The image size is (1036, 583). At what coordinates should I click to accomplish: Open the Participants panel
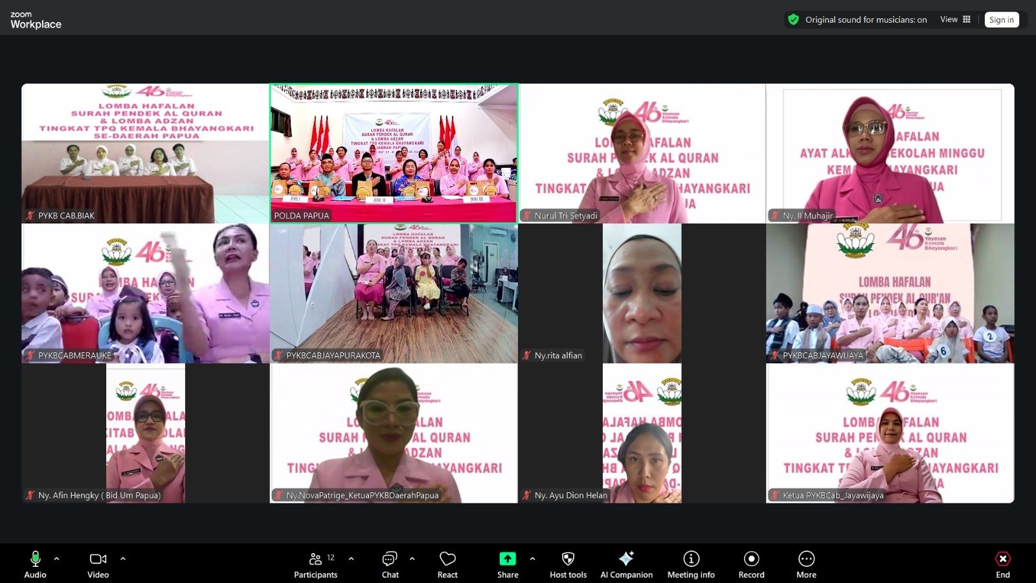pyautogui.click(x=315, y=564)
